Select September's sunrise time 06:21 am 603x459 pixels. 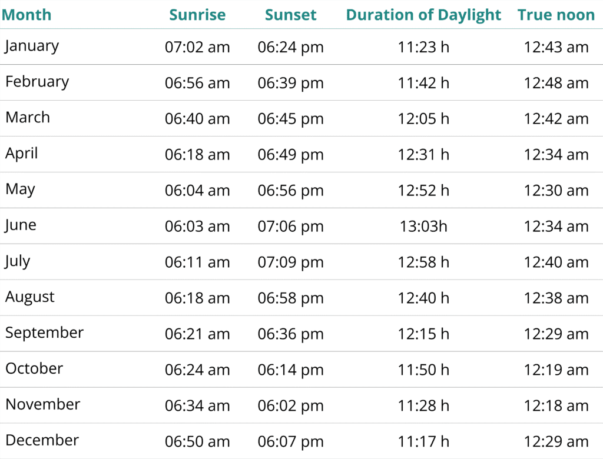(197, 334)
